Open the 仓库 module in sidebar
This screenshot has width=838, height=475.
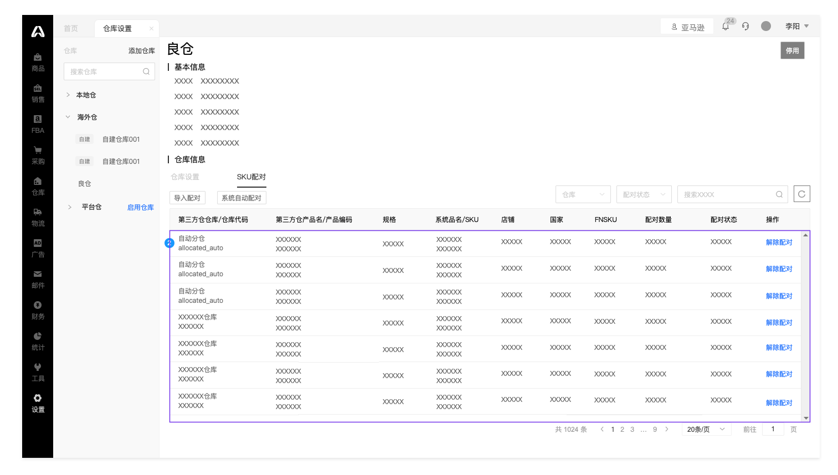point(38,187)
